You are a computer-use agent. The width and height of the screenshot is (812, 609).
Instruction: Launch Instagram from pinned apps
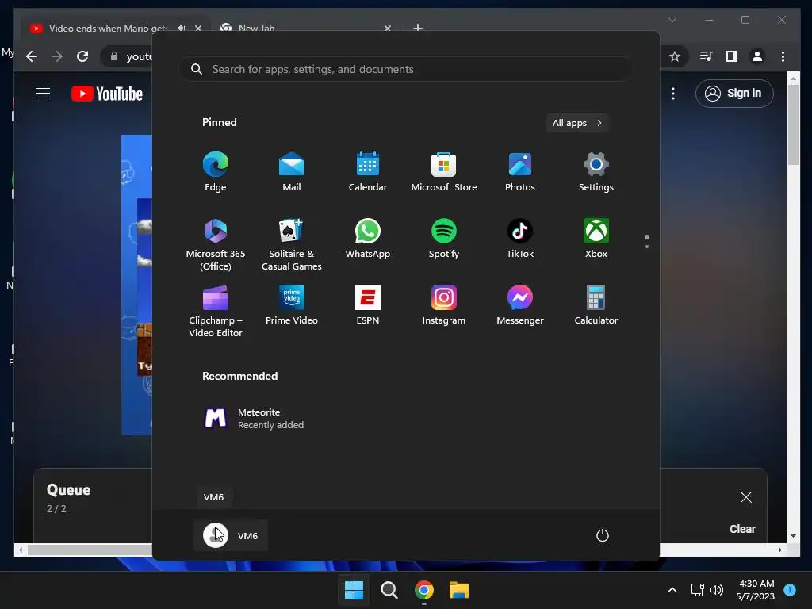point(444,305)
